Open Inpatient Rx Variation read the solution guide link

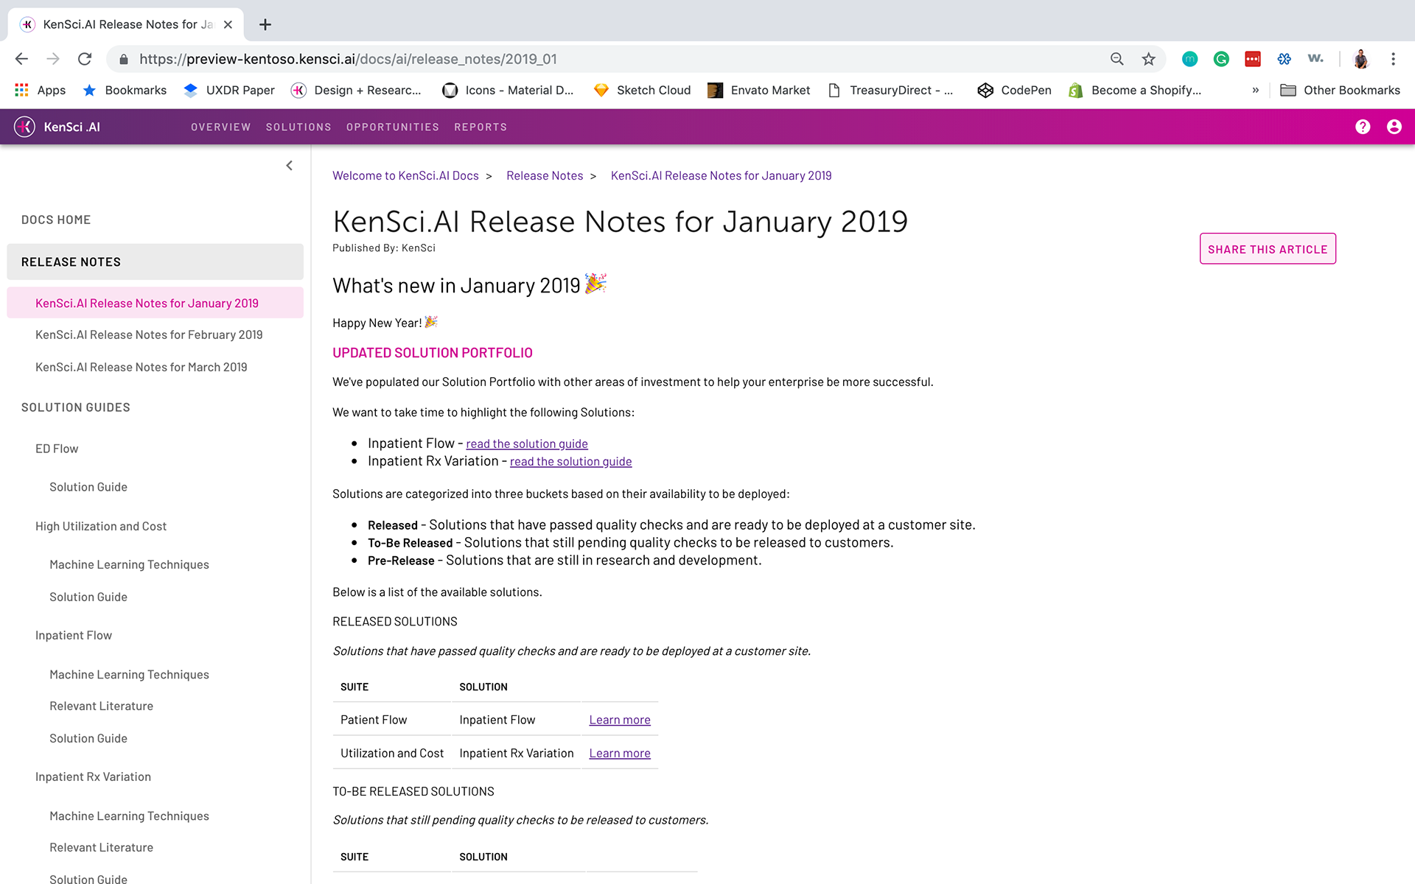click(570, 461)
